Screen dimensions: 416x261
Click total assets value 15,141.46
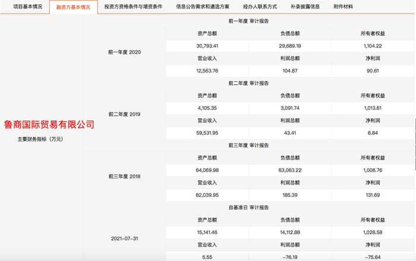pyautogui.click(x=207, y=232)
